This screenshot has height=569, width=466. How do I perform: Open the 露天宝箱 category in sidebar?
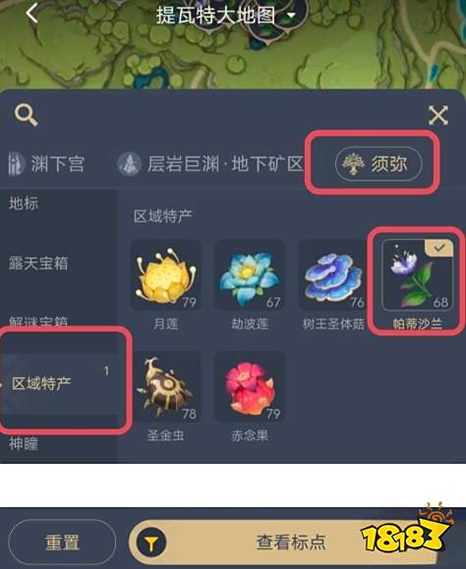click(x=38, y=263)
